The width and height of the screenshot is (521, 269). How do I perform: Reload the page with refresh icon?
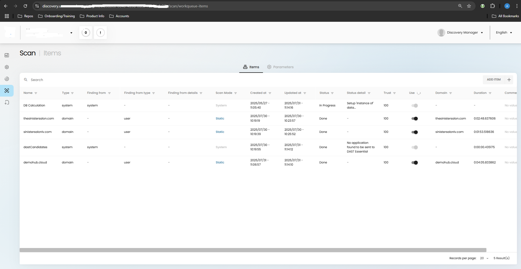(x=25, y=6)
